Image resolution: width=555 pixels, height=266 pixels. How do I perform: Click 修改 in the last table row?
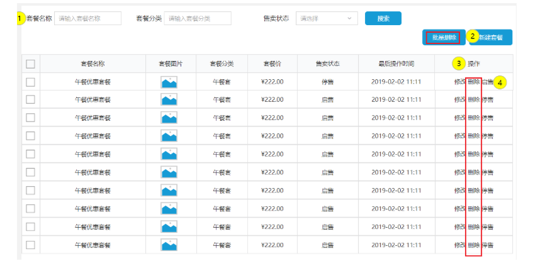pos(460,245)
